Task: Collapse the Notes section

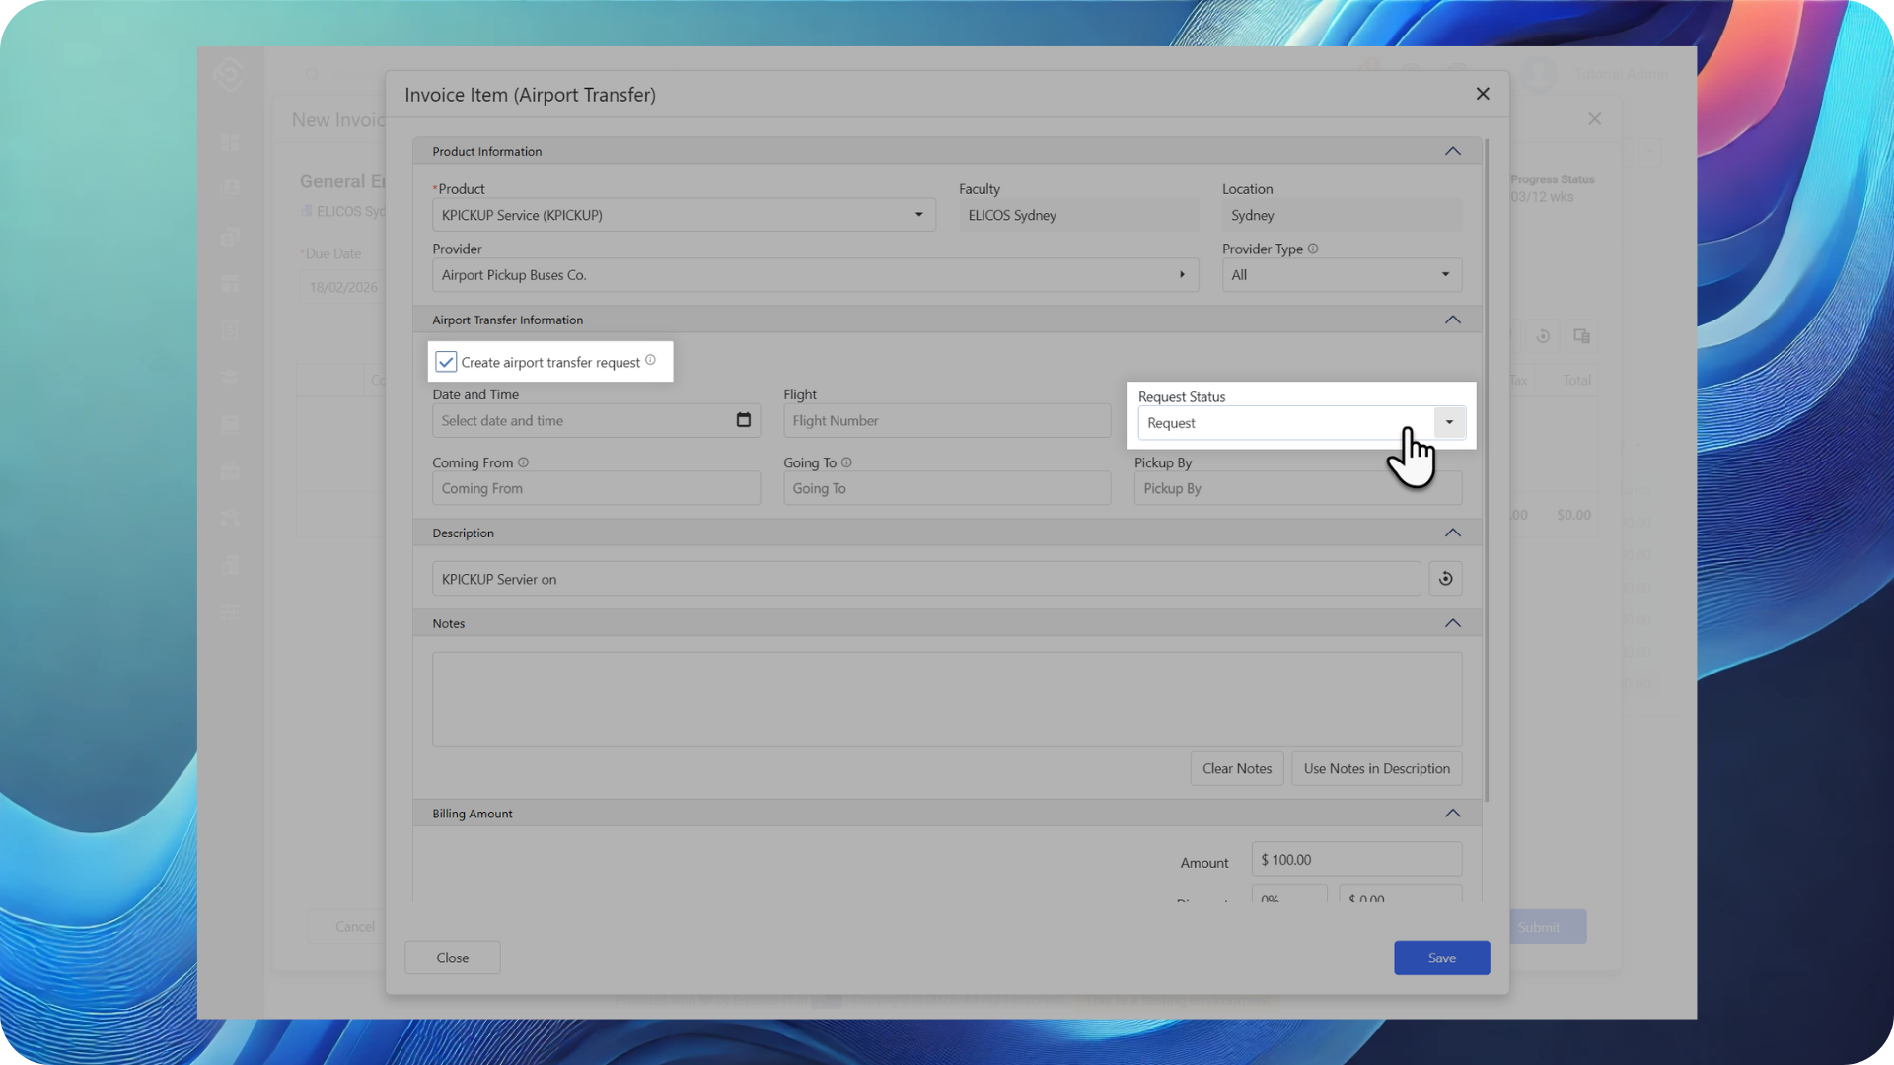Action: coord(1452,623)
